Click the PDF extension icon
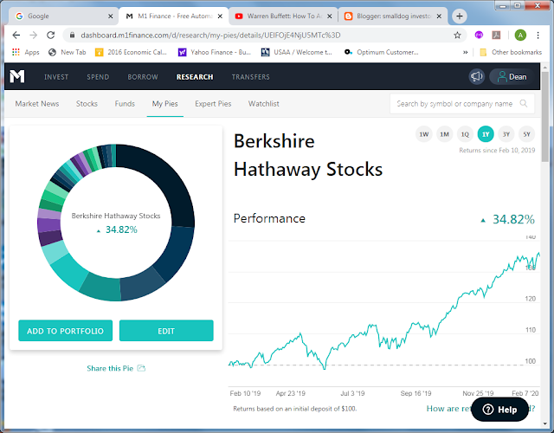The height and width of the screenshot is (433, 554). tap(496, 35)
